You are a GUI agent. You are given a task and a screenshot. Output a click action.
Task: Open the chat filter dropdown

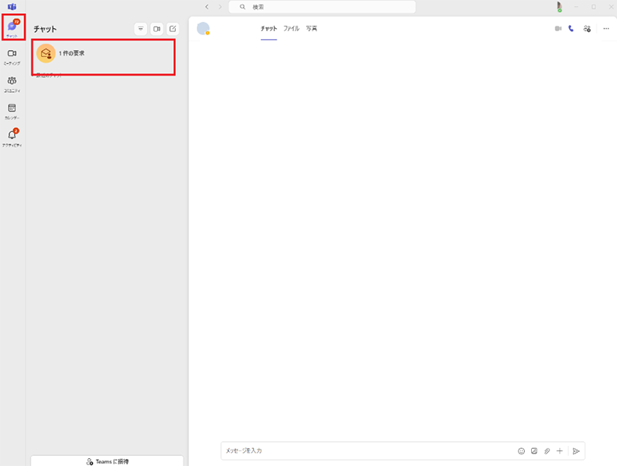pyautogui.click(x=141, y=29)
